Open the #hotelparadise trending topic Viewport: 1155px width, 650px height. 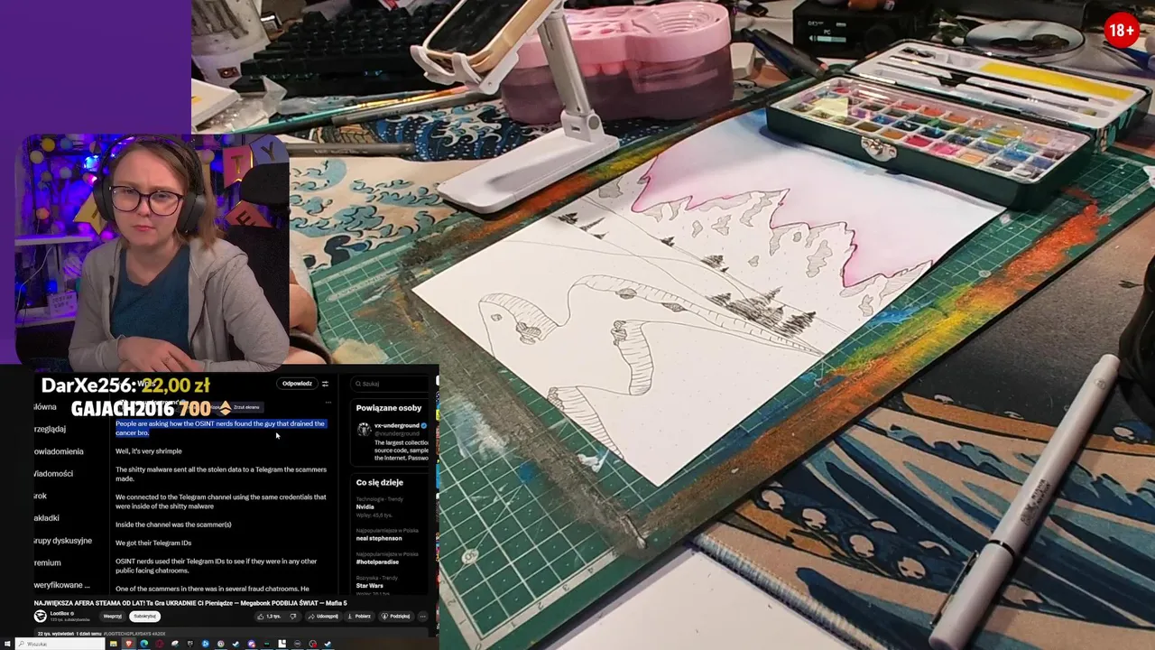click(377, 562)
